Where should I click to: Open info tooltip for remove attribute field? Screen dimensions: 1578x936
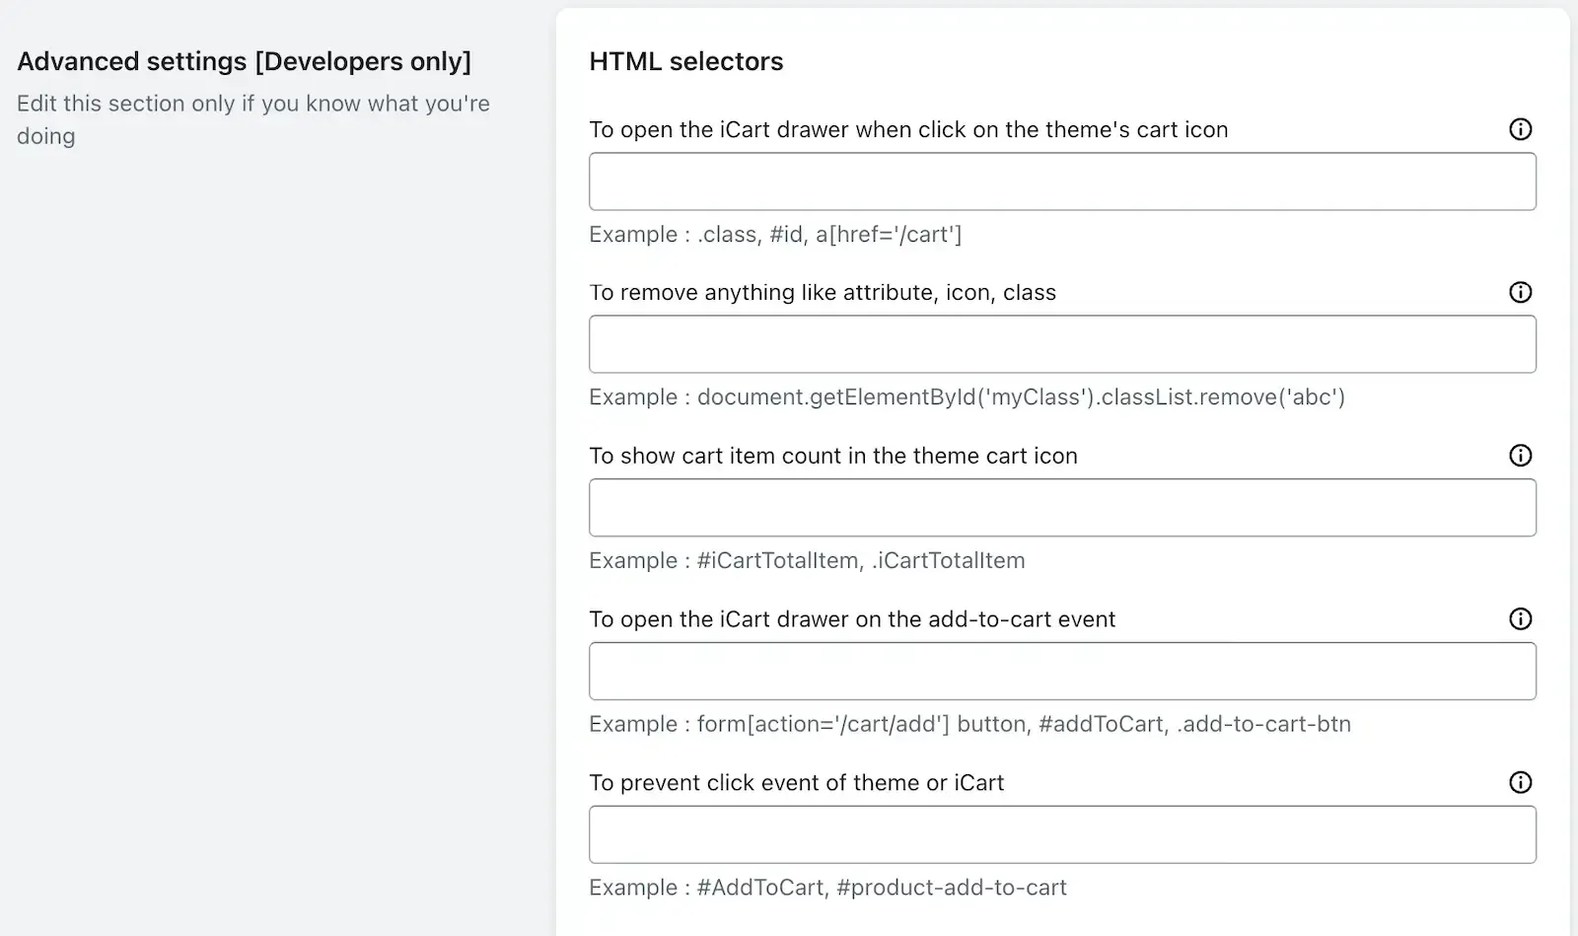click(x=1520, y=292)
